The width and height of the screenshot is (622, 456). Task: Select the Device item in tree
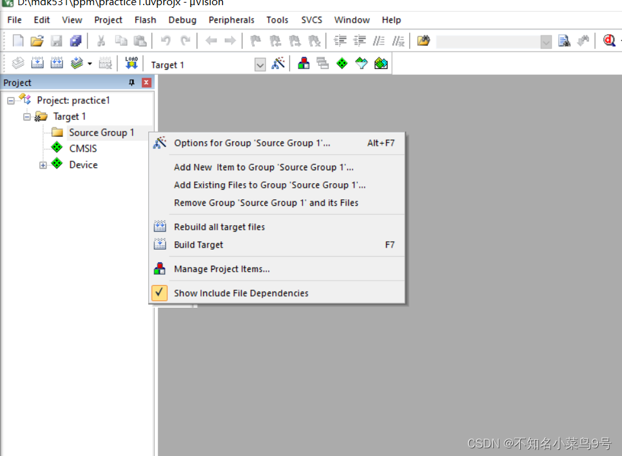pyautogui.click(x=83, y=164)
